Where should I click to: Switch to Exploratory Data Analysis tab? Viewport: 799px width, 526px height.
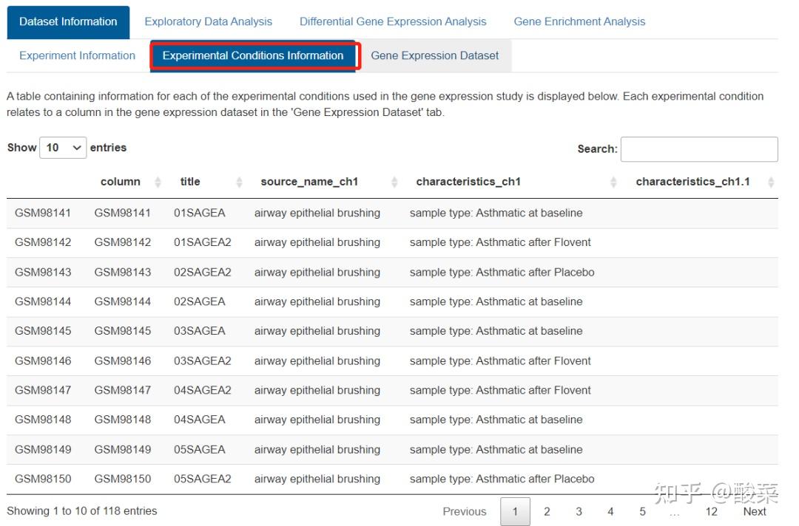(208, 21)
